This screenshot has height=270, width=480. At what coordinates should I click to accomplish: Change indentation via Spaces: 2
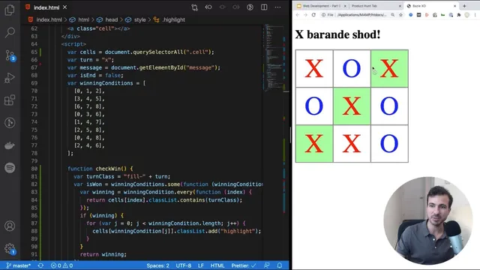click(157, 265)
